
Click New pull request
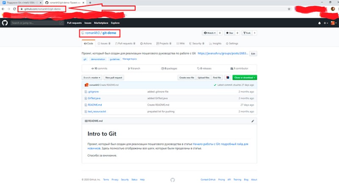coord(114,78)
